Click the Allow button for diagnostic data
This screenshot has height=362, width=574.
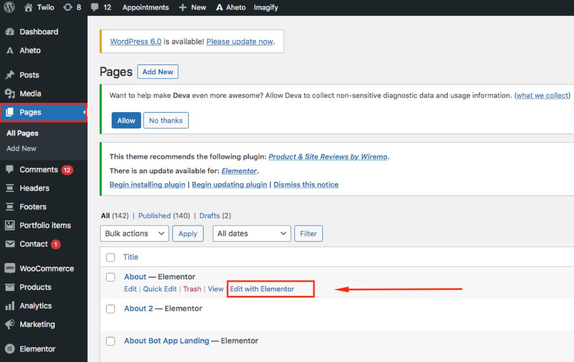[x=126, y=120]
